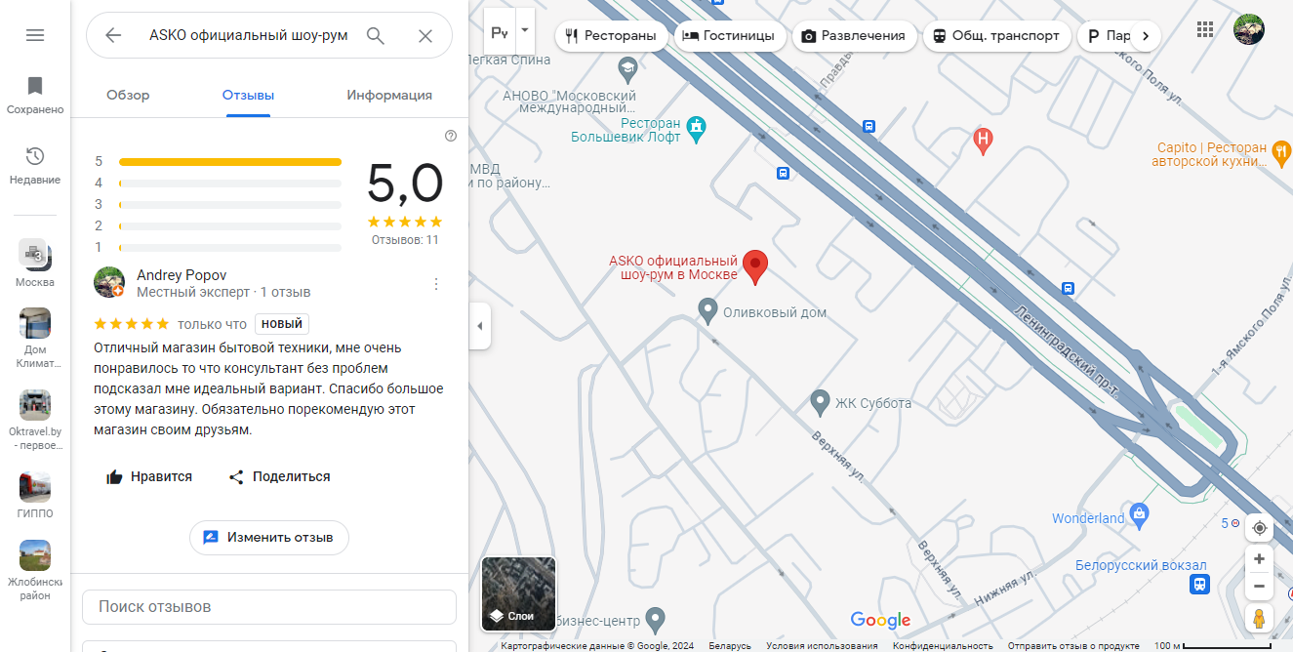
Task: Click the Изменить отзыв button
Action: 268,538
